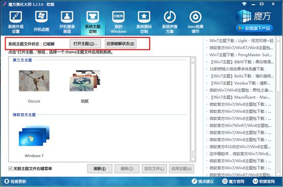The width and height of the screenshot is (283, 187).
Task: Click theme list scrollbar down arrow
Action: pos(193,159)
